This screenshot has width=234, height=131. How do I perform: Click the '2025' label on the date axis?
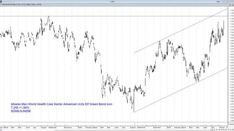pos(80,128)
